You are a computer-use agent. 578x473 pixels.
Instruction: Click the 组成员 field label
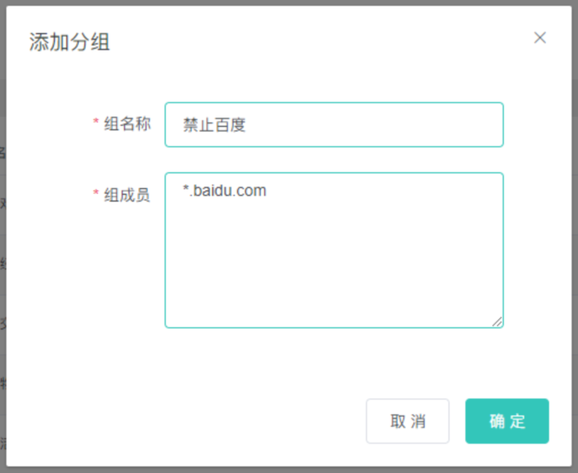pyautogui.click(x=127, y=194)
